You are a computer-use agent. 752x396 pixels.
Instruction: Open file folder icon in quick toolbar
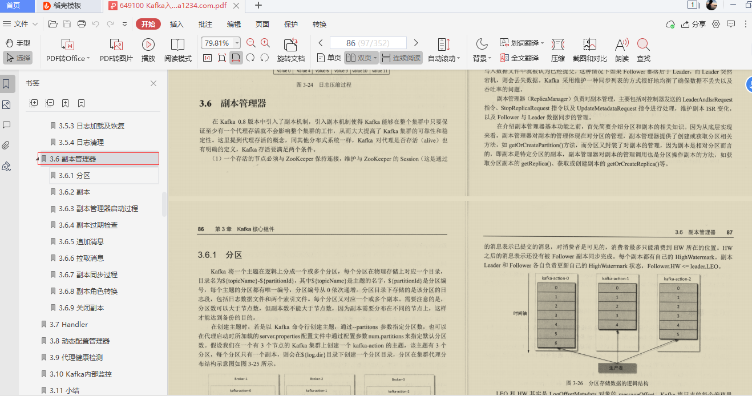point(53,24)
